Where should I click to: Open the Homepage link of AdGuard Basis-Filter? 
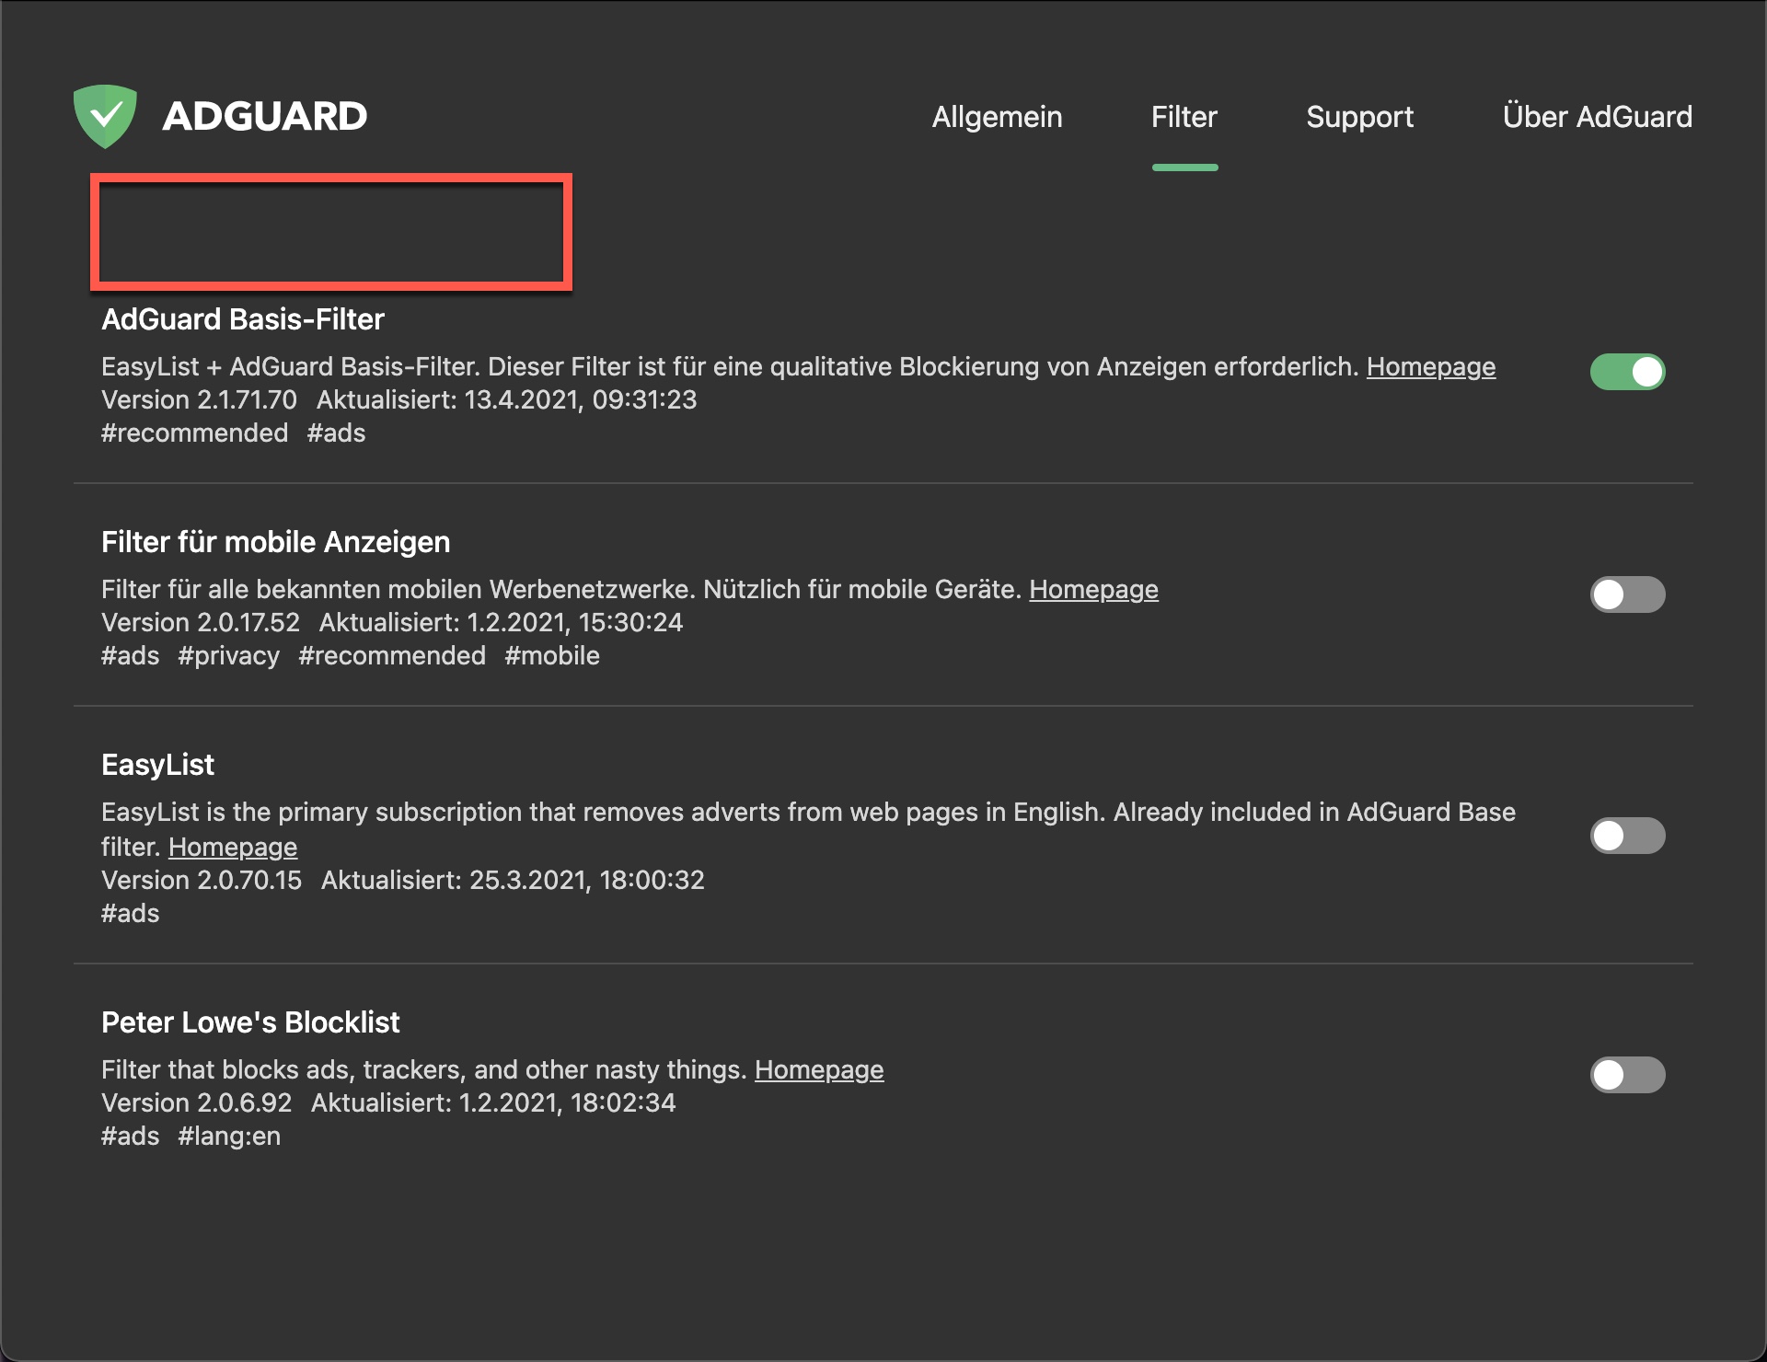pos(1431,366)
